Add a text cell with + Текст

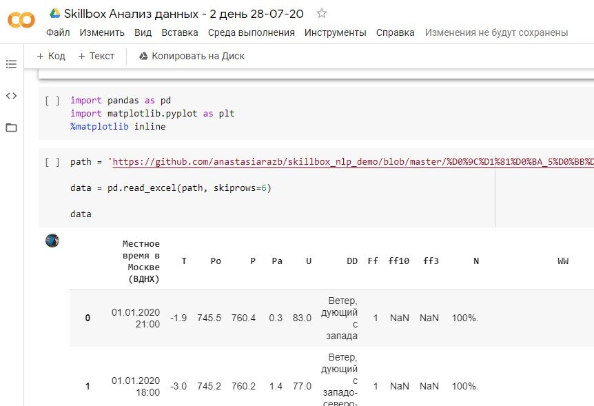(96, 56)
